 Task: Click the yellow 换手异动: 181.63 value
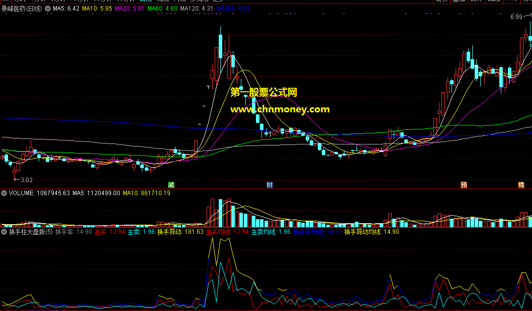[x=181, y=232]
